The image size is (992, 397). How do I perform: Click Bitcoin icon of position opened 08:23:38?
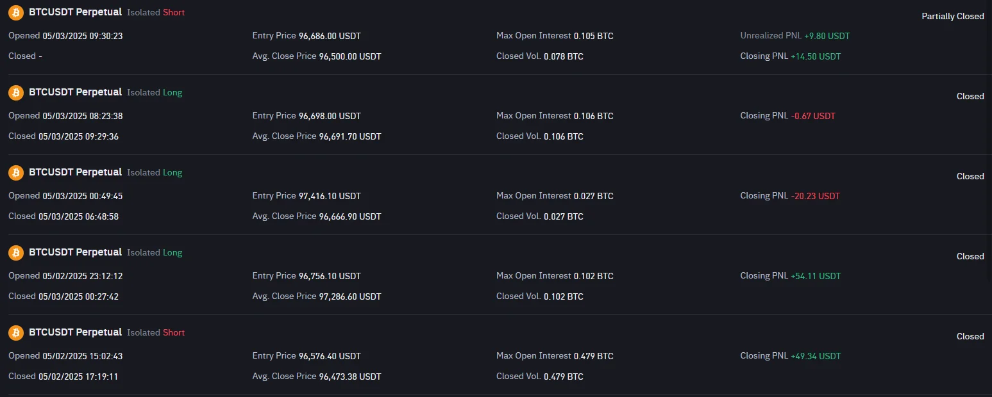point(16,93)
